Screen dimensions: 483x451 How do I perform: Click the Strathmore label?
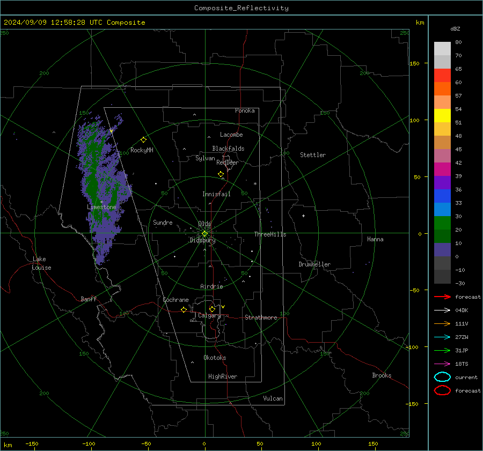click(x=261, y=317)
